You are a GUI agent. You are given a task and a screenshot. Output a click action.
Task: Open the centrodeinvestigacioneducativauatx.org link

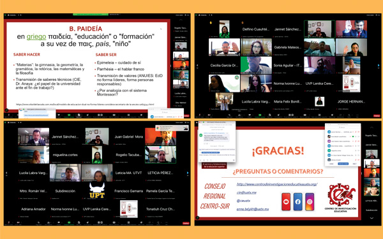pyautogui.click(x=277, y=184)
